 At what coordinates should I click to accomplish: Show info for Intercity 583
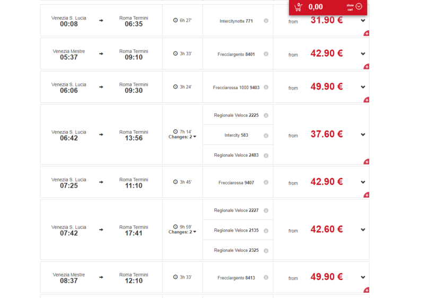pyautogui.click(x=266, y=135)
